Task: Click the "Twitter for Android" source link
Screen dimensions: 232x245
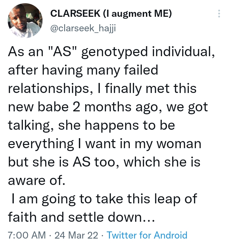Action: [x=147, y=235]
